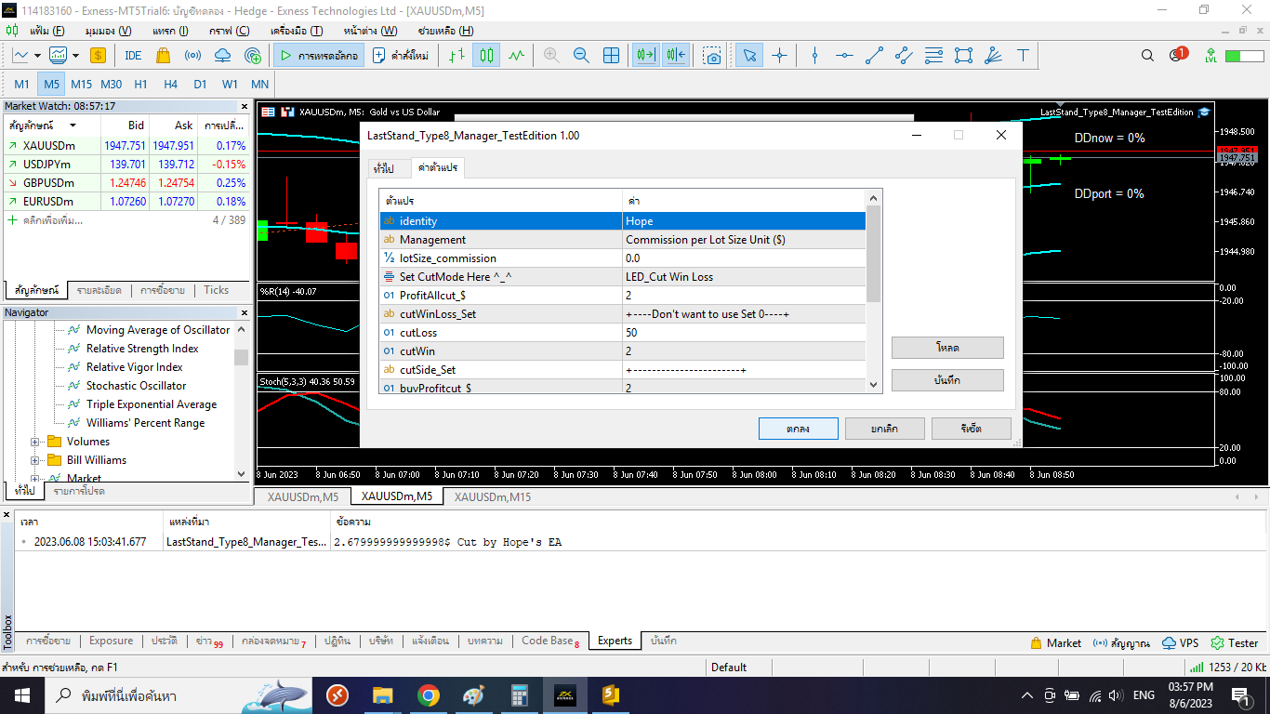Open Trading Signals with the broadcast icon

[192, 55]
